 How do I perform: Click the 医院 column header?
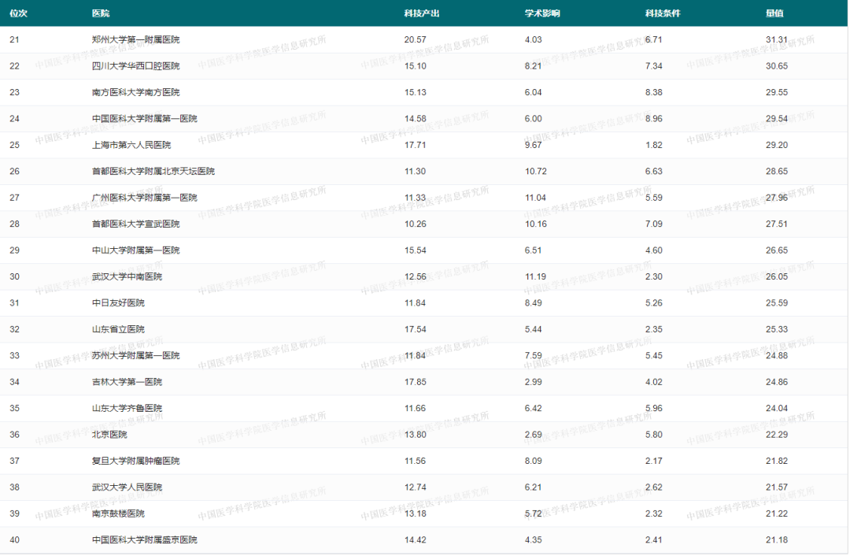(x=101, y=13)
